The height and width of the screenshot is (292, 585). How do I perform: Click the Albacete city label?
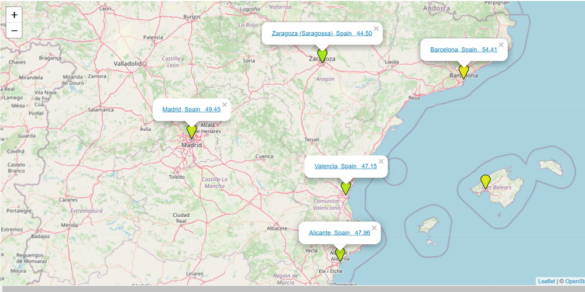(277, 228)
